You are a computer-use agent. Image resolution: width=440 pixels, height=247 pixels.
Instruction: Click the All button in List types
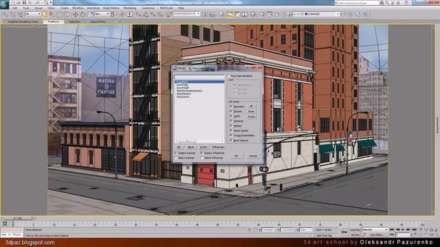251,106
